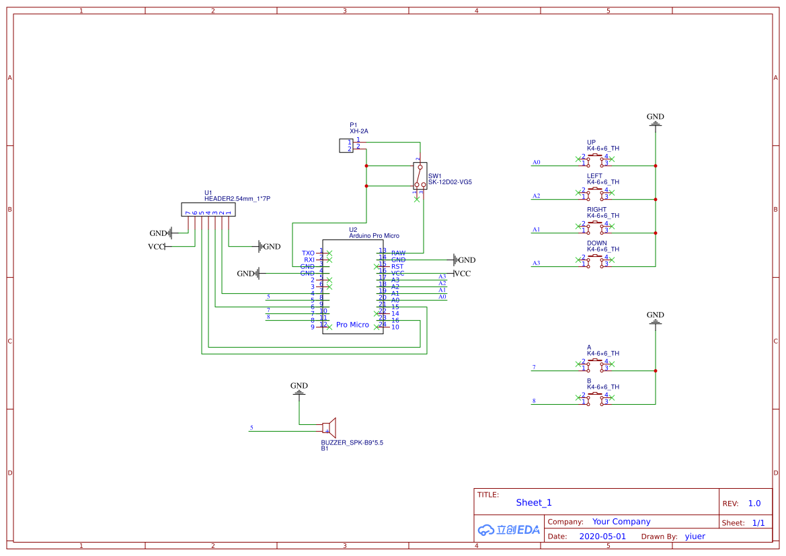
Task: Choose the DOWN push button symbol
Action: (x=595, y=261)
